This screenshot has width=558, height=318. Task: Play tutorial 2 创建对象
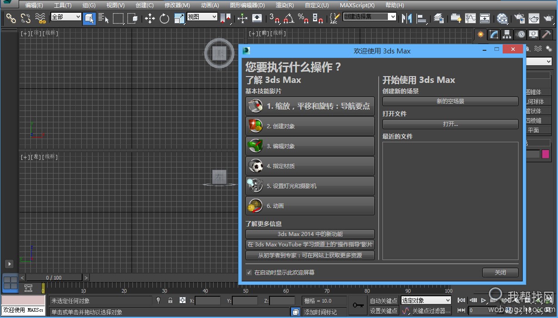(310, 126)
